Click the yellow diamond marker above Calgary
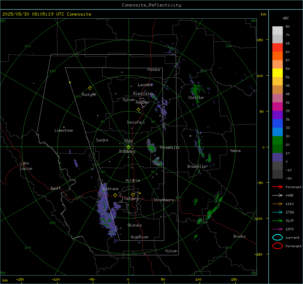Image resolution: width=303 pixels, height=284 pixels. point(133,195)
